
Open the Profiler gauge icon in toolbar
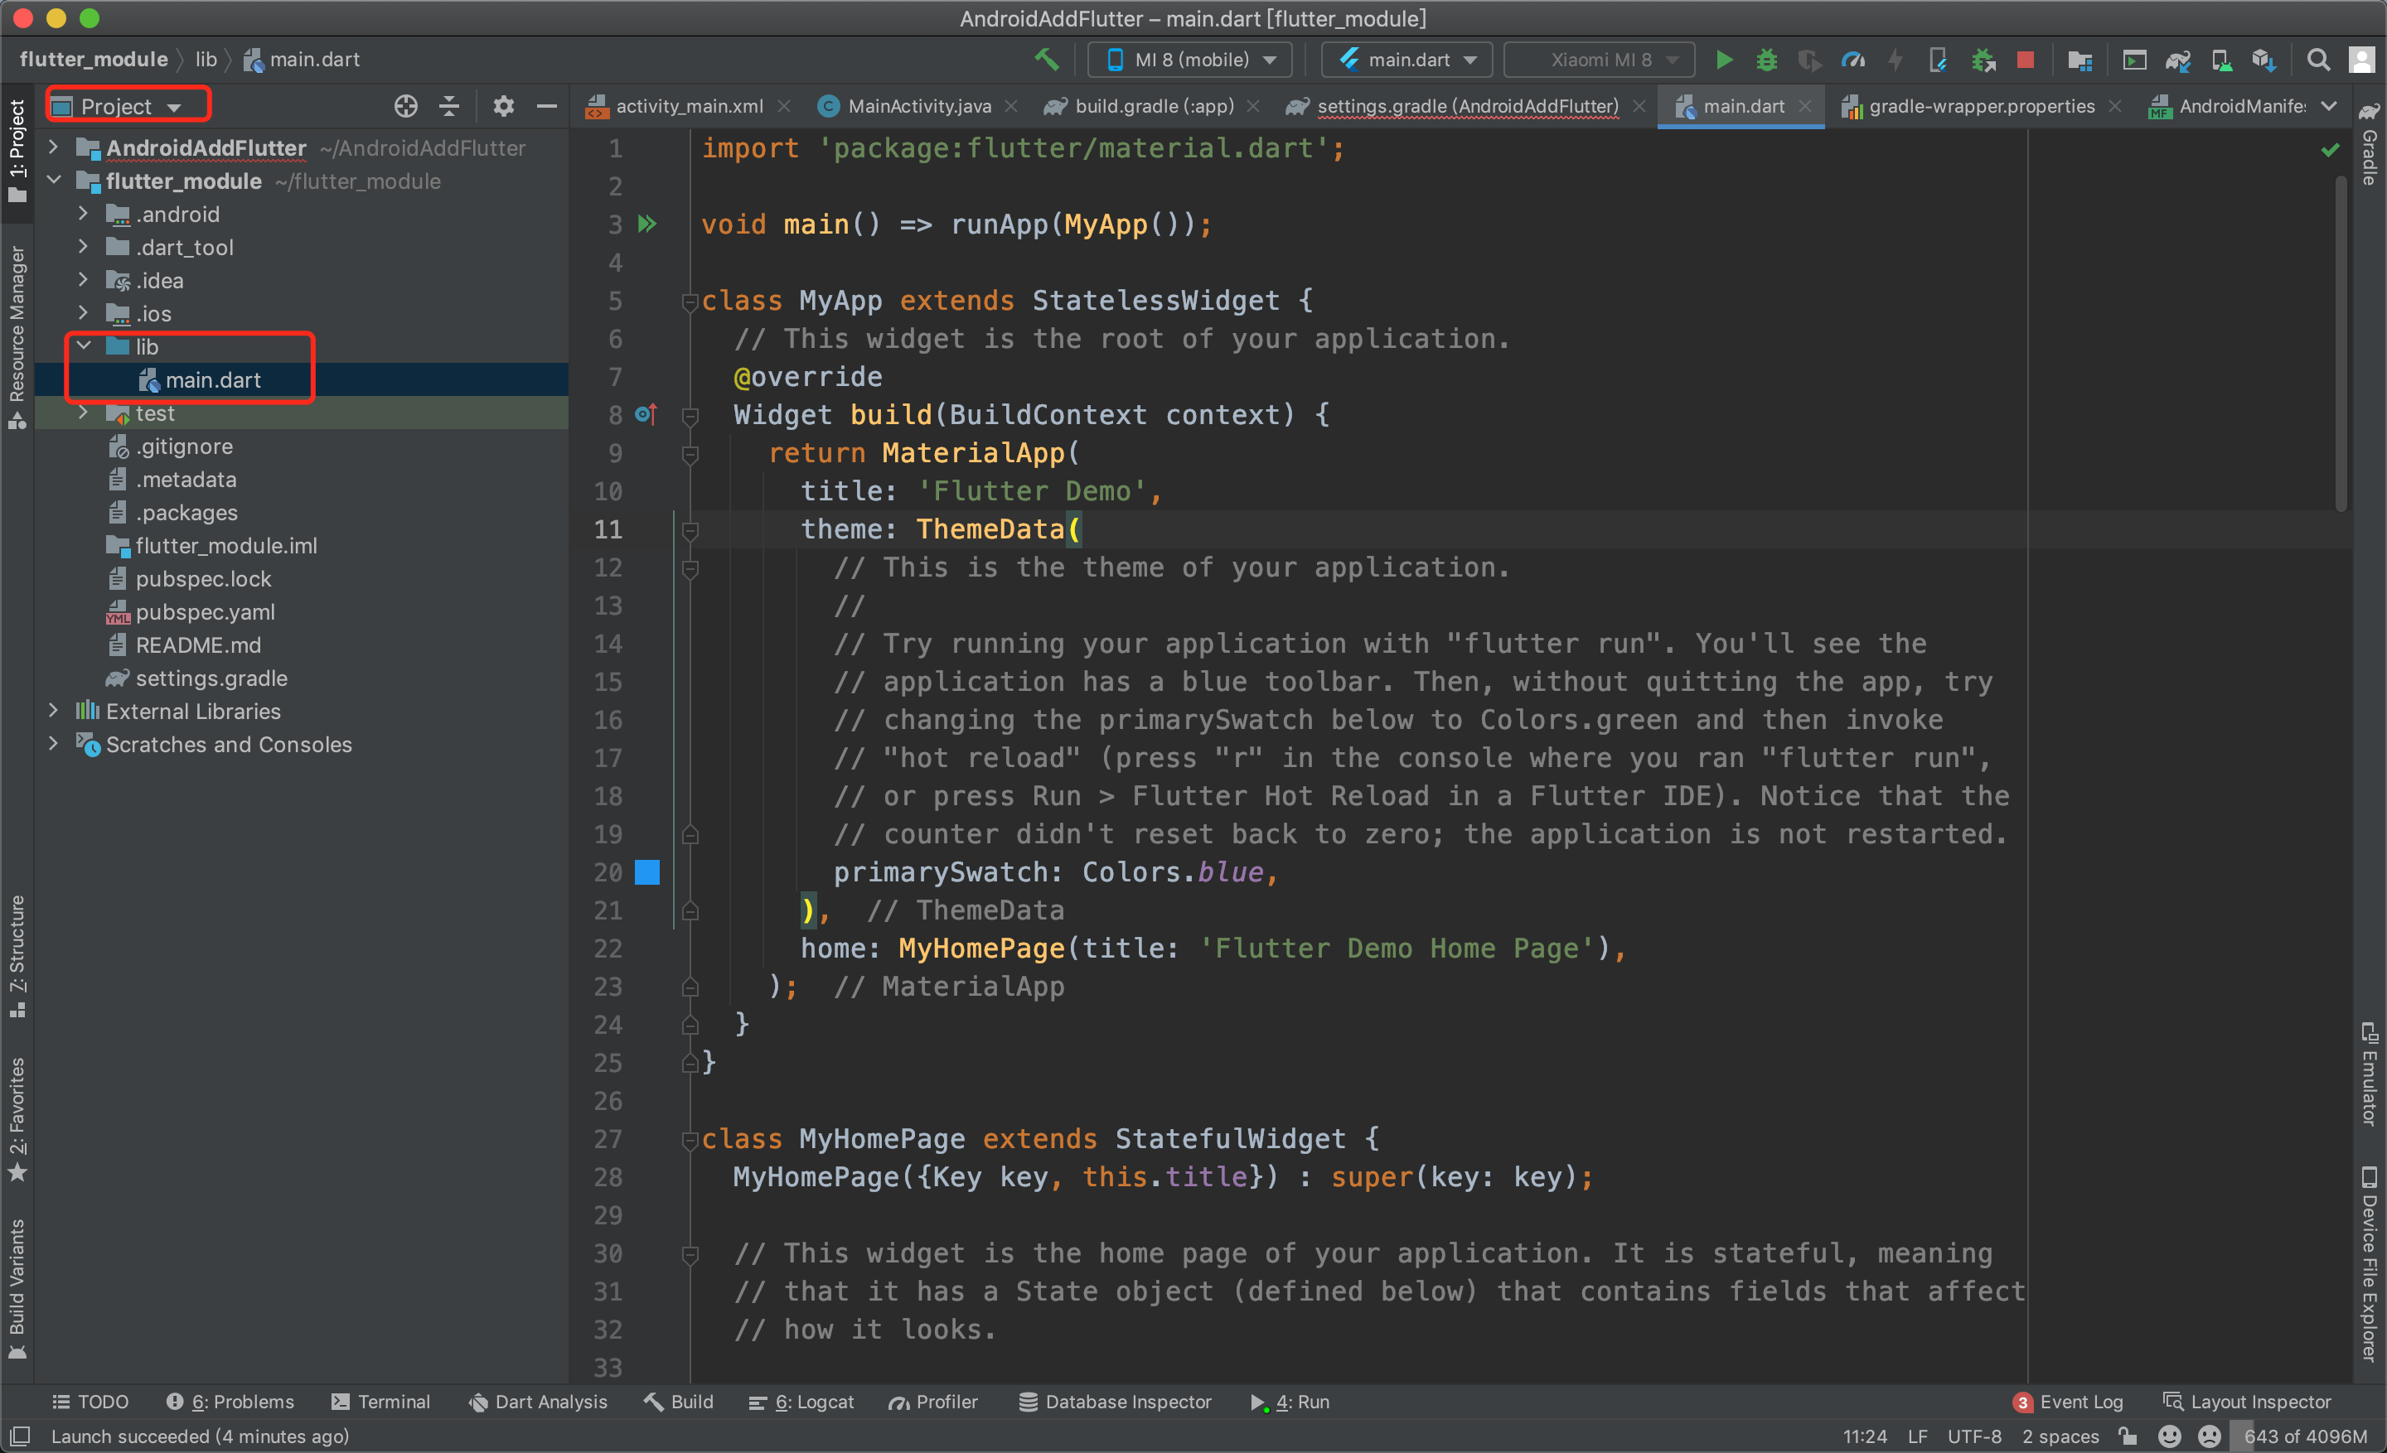pos(1852,60)
